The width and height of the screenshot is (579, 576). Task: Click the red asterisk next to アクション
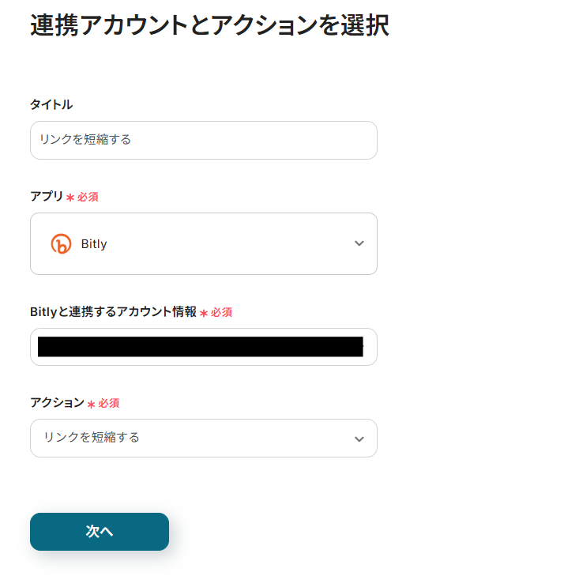(x=92, y=404)
